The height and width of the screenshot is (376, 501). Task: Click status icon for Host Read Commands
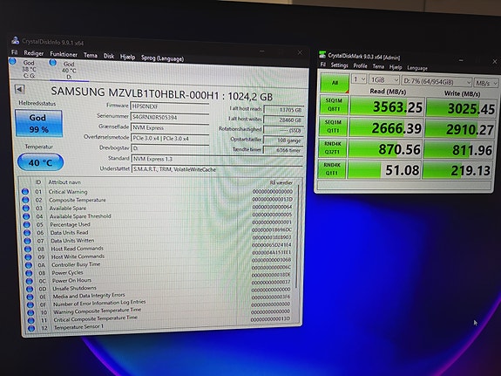click(x=28, y=249)
